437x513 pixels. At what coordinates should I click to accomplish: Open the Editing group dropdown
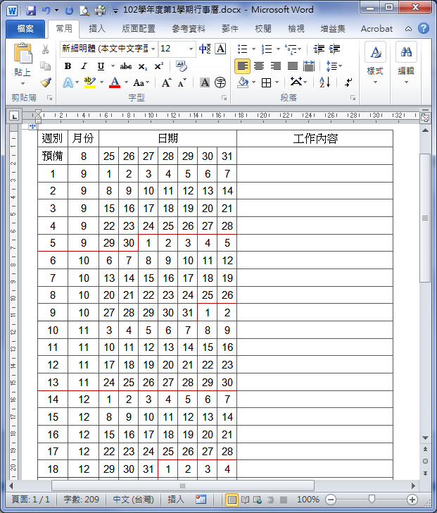(406, 64)
